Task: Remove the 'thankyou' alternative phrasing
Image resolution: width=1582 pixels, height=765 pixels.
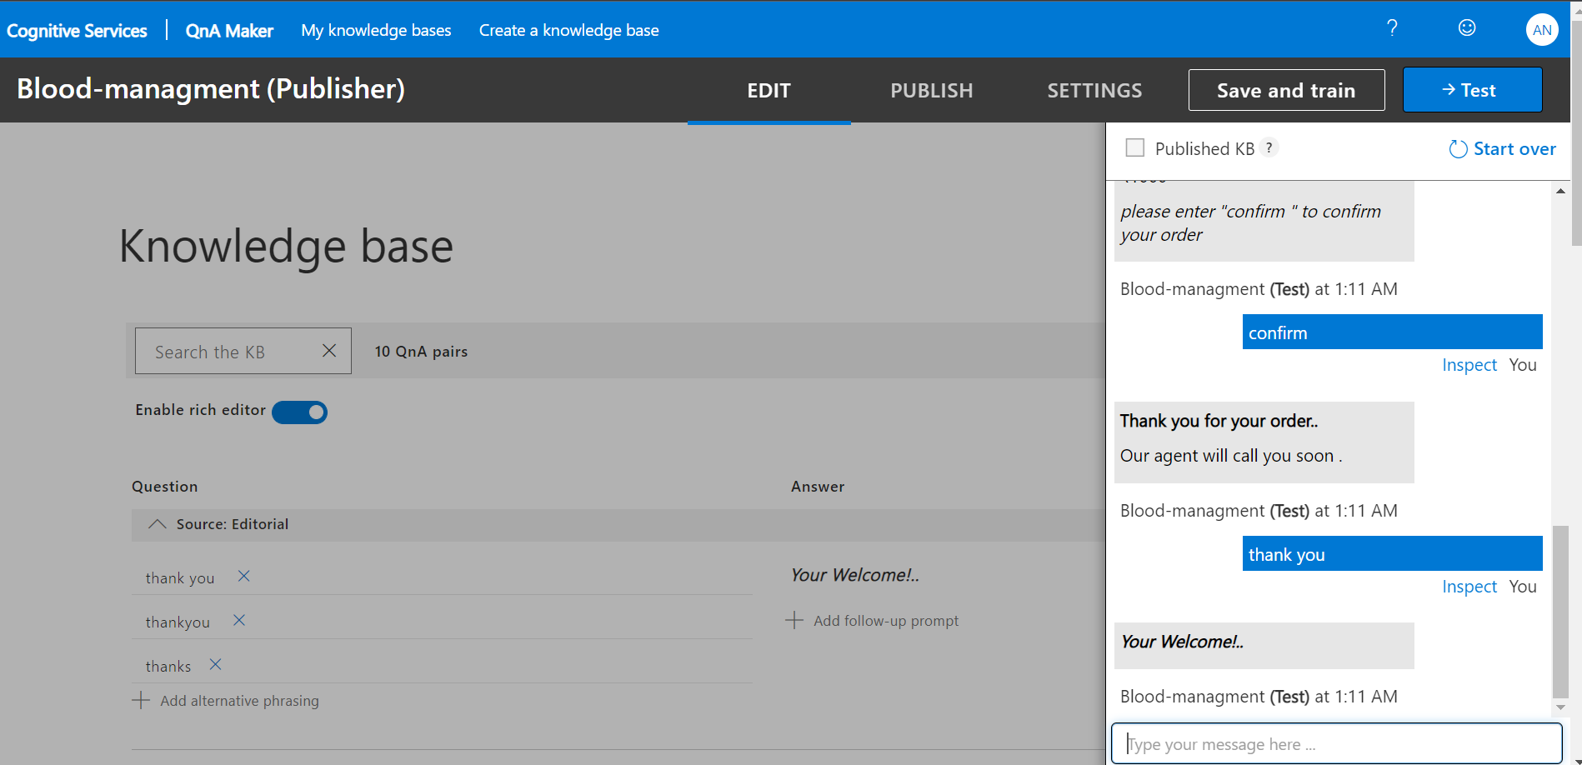Action: pyautogui.click(x=239, y=620)
